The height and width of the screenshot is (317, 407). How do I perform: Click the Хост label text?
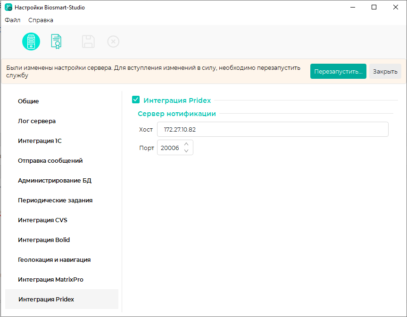146,130
